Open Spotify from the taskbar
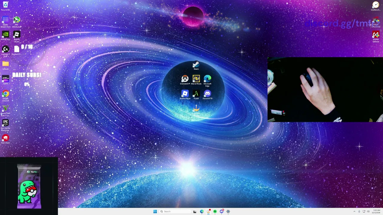The width and height of the screenshot is (383, 215). click(215, 211)
